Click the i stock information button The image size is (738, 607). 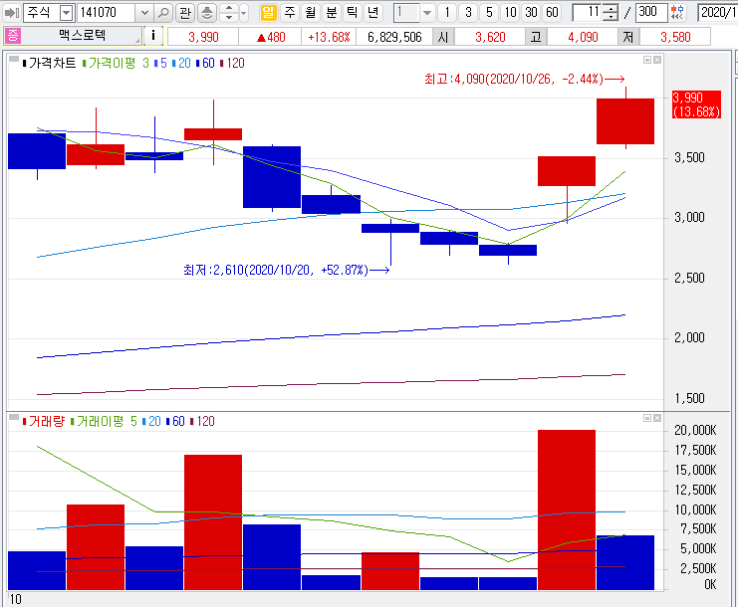[153, 36]
